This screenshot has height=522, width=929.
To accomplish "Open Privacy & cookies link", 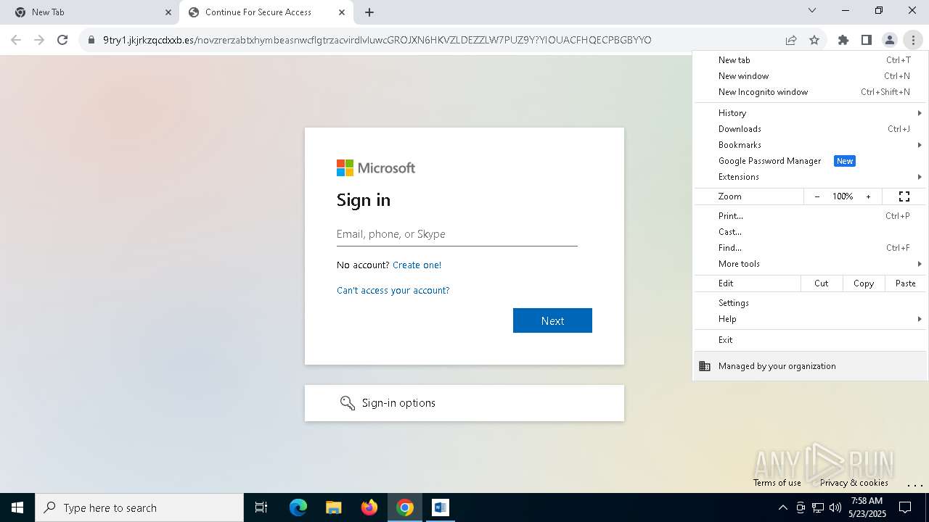I will 854,483.
